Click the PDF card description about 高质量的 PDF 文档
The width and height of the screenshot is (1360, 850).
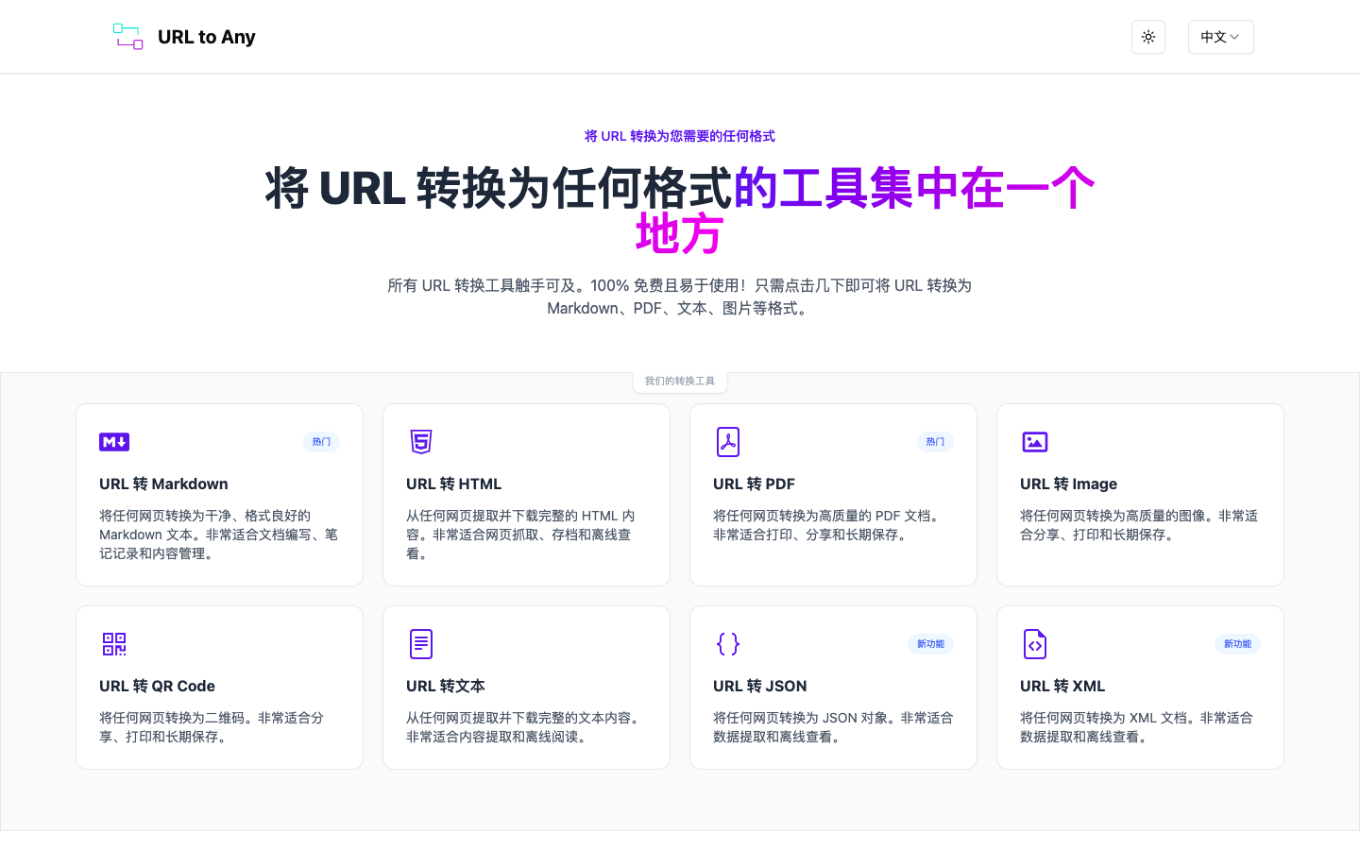tap(827, 525)
